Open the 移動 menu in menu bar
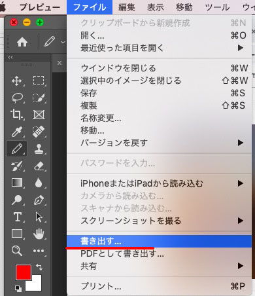The width and height of the screenshot is (255, 296). click(184, 7)
